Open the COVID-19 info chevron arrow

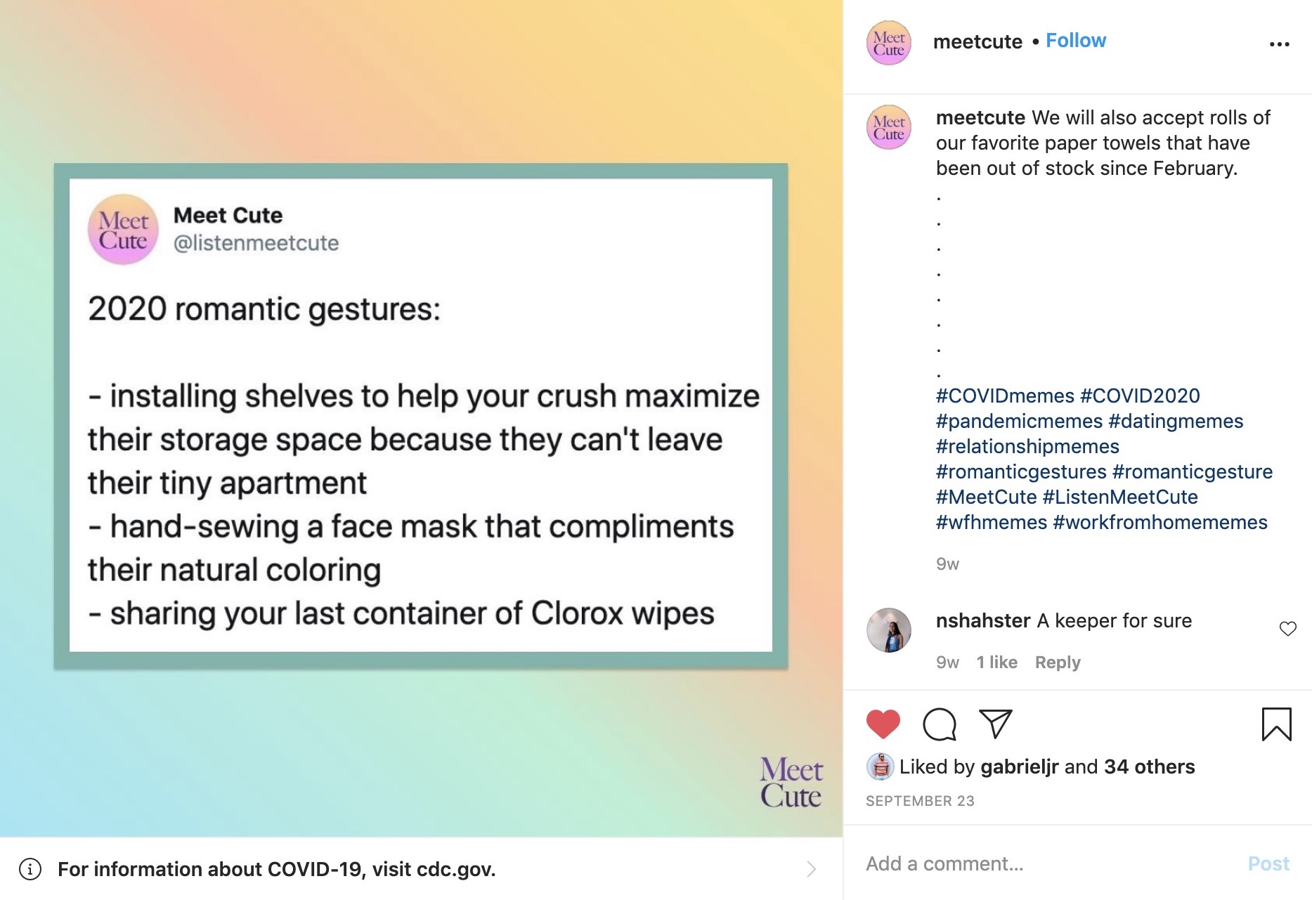[x=811, y=869]
